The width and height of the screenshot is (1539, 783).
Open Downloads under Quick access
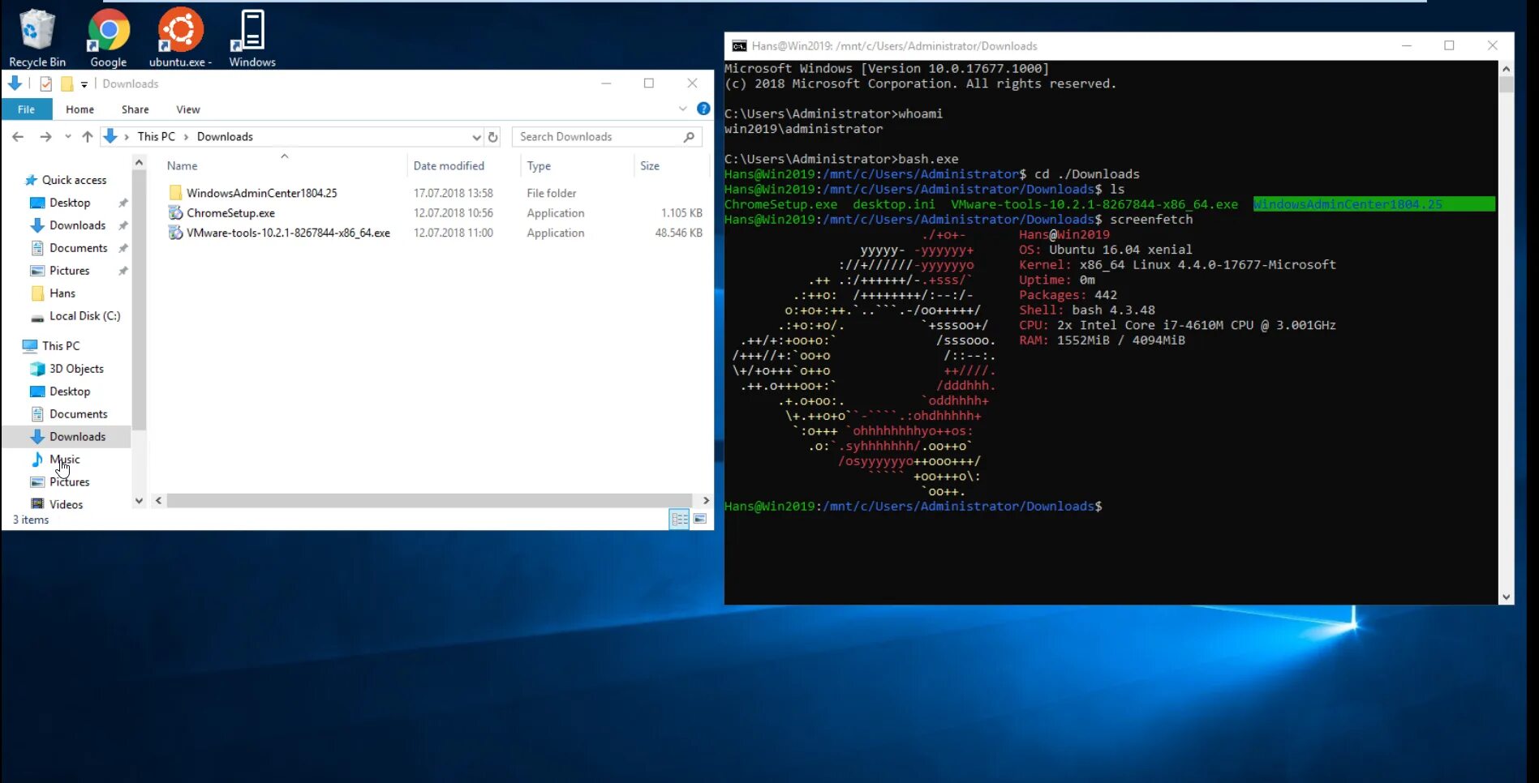(77, 225)
